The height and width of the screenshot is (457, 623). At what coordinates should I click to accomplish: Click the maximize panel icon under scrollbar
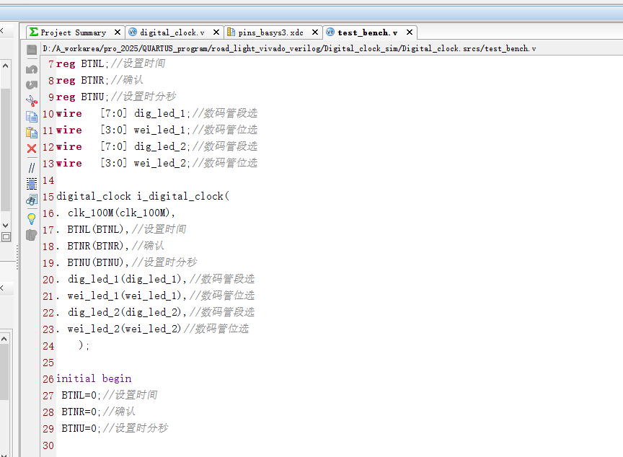pyautogui.click(x=6, y=237)
